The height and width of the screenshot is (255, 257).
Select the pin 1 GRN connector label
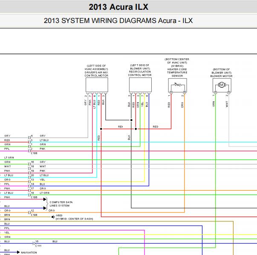pos(43,144)
